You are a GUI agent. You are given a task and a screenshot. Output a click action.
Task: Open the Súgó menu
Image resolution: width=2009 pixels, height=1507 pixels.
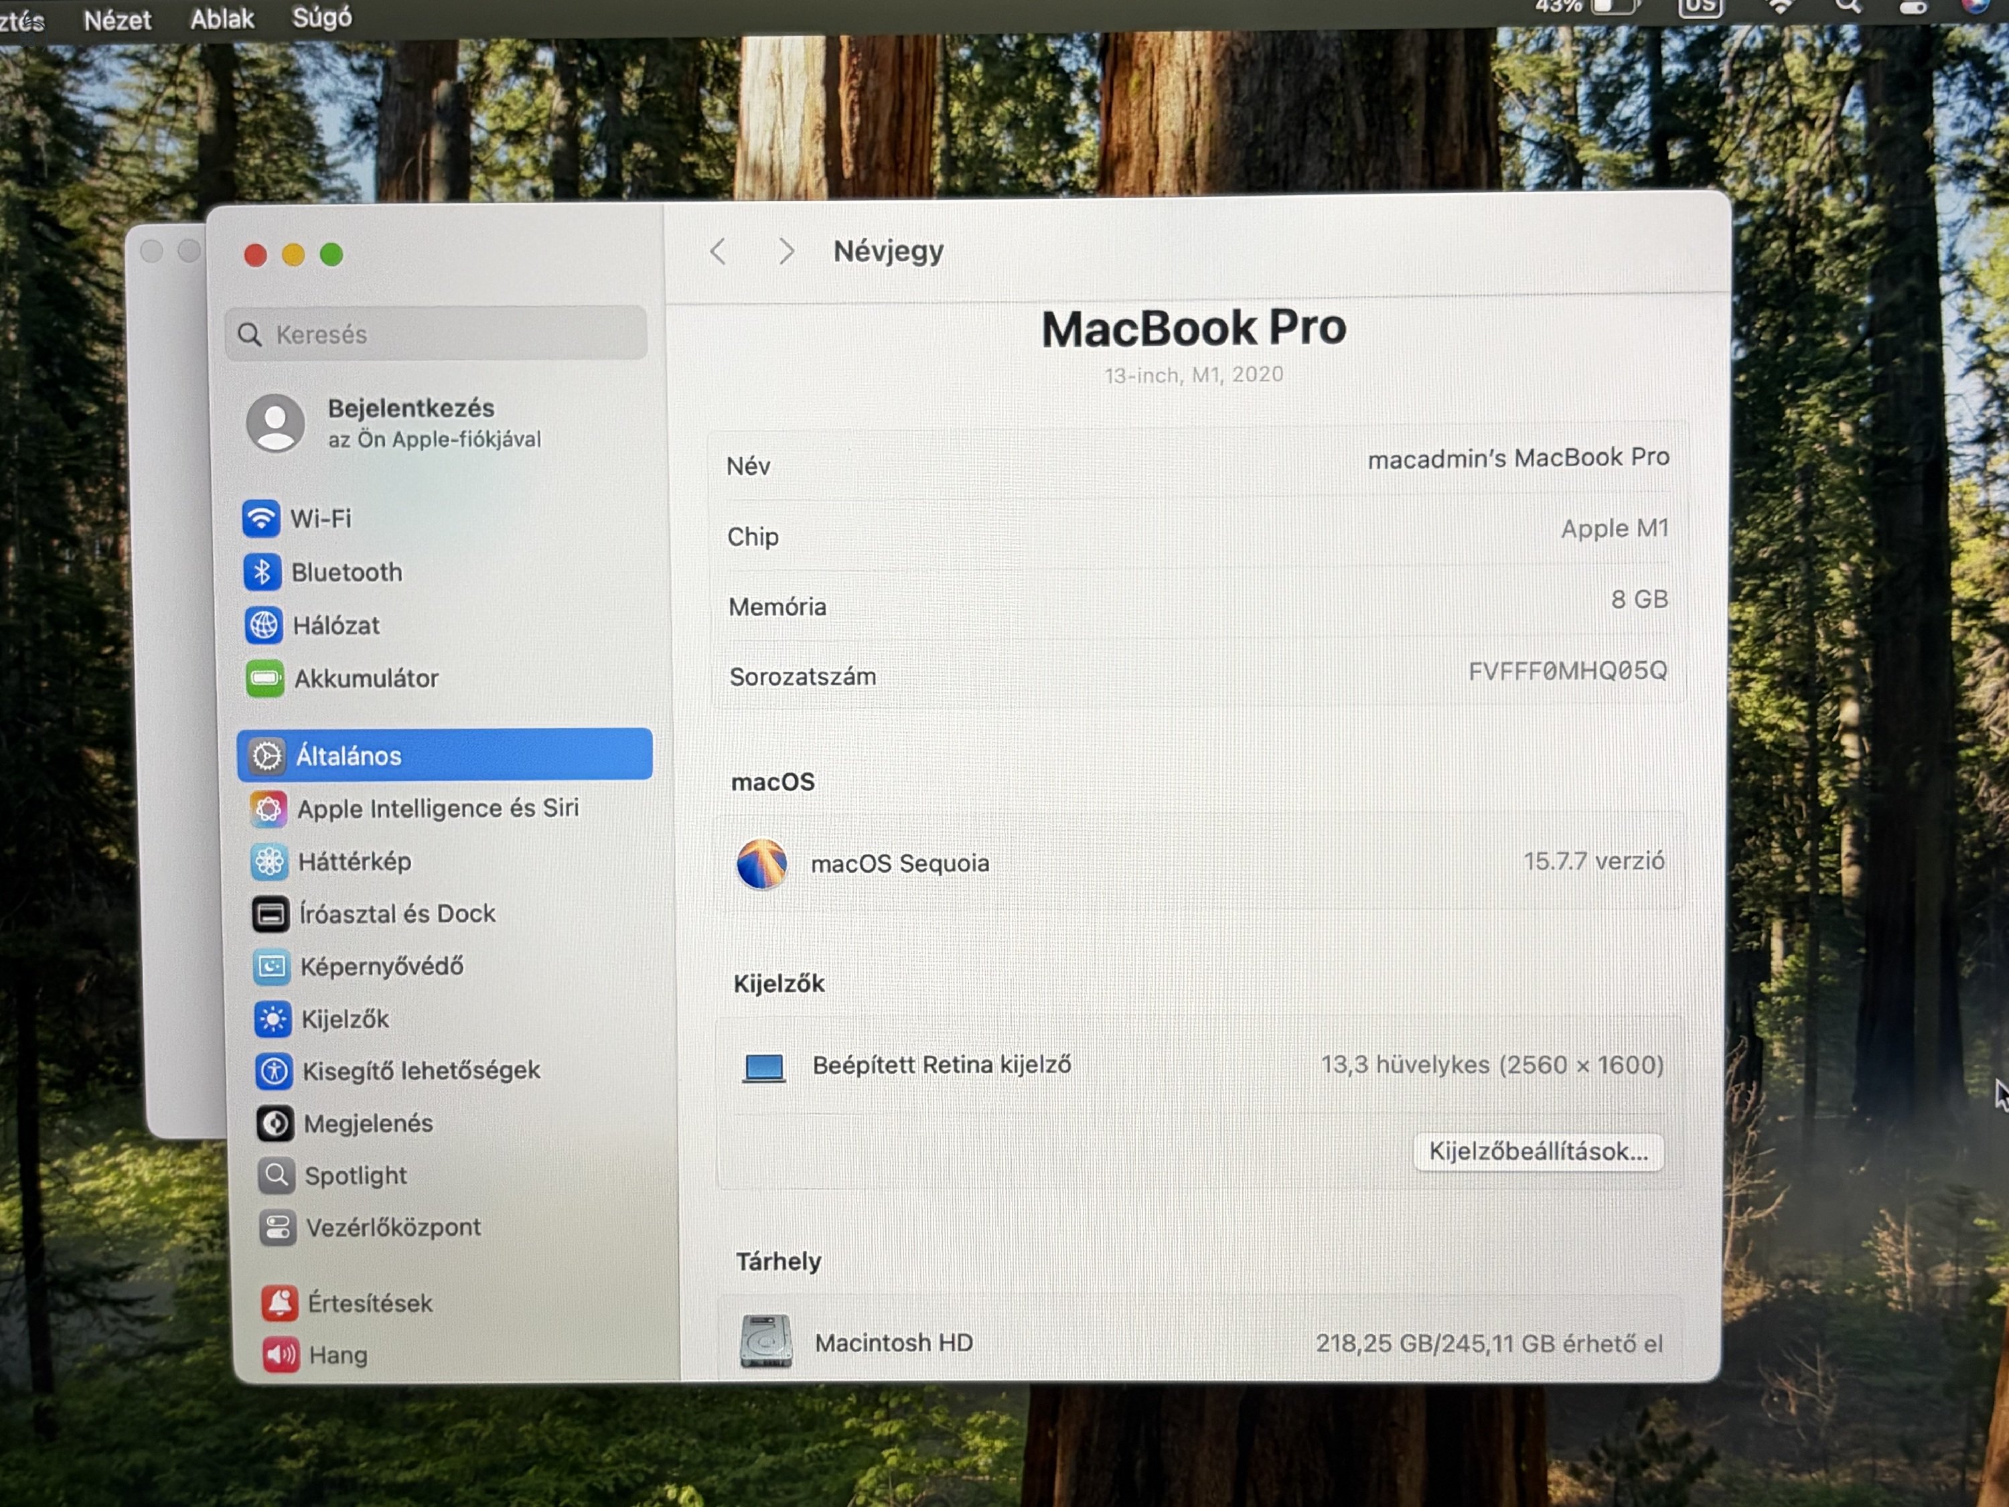[321, 17]
